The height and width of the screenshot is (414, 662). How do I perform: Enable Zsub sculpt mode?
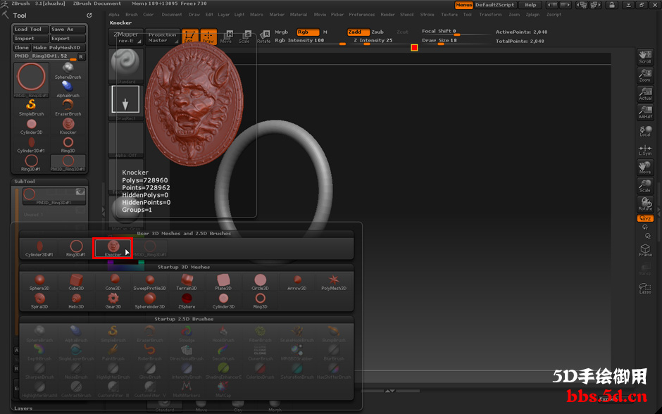point(377,32)
